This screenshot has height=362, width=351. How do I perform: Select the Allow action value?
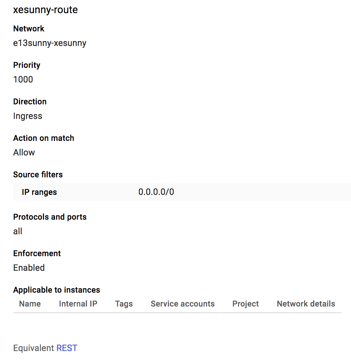tap(24, 153)
